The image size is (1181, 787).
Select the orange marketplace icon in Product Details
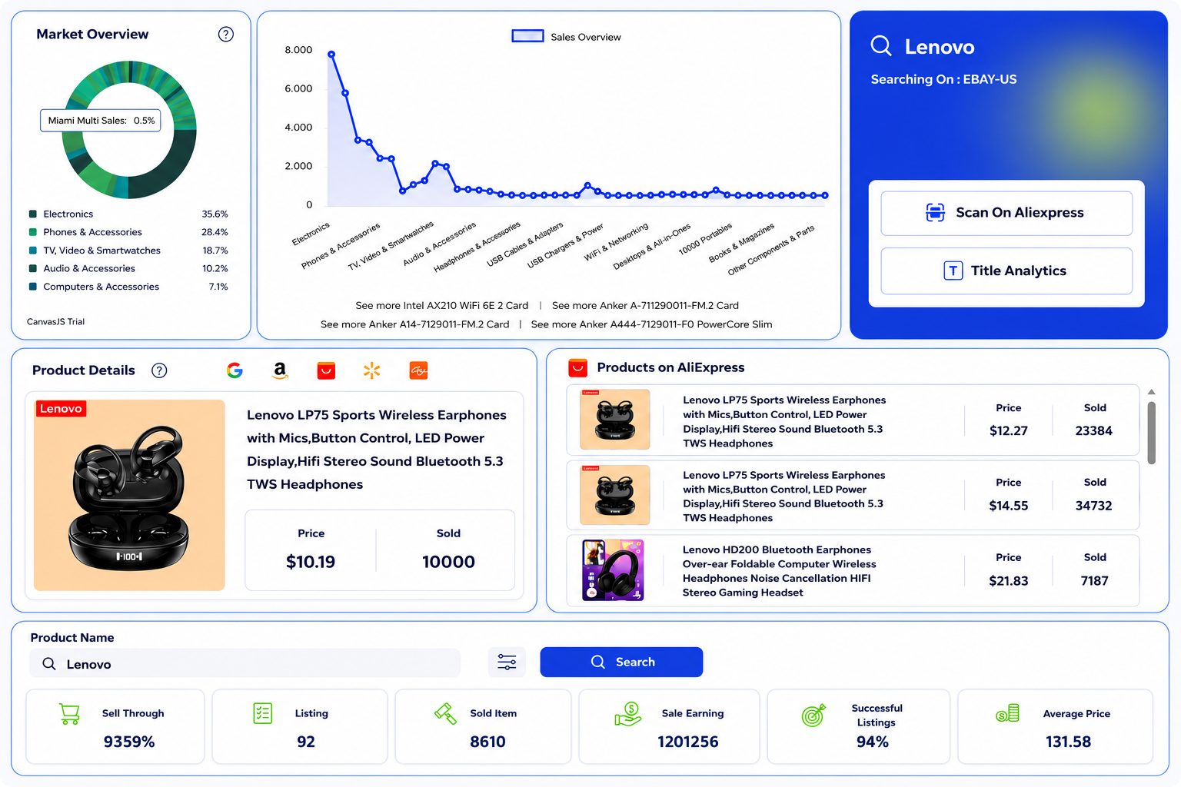tap(418, 370)
